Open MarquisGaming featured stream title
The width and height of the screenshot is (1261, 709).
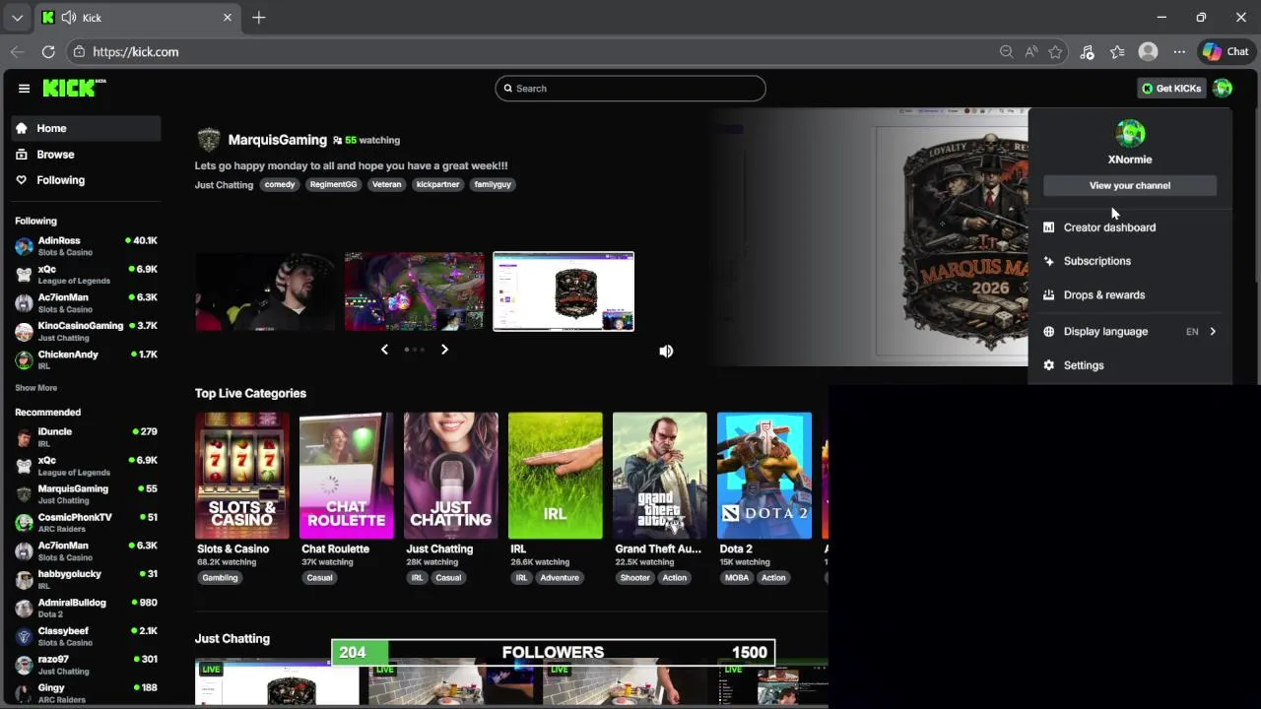277,140
